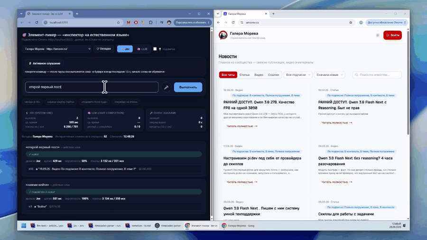Click the e3 «Войти» result row

point(113,206)
